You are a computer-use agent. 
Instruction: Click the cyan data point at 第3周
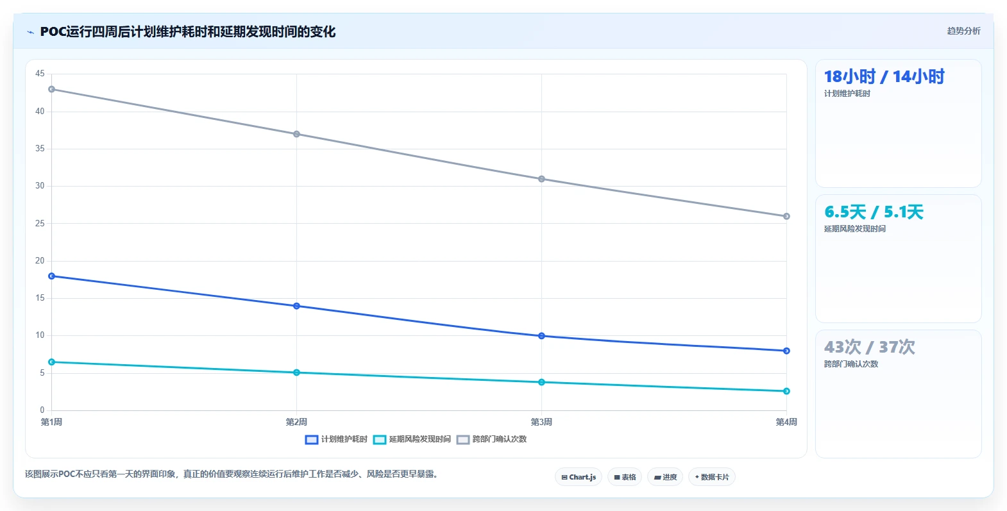[541, 382]
